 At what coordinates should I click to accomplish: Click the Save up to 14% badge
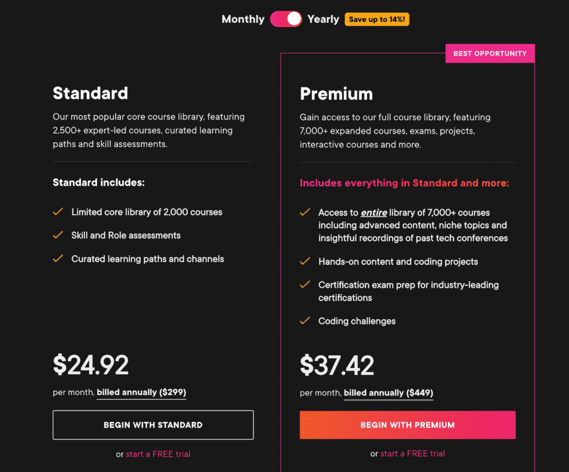377,19
